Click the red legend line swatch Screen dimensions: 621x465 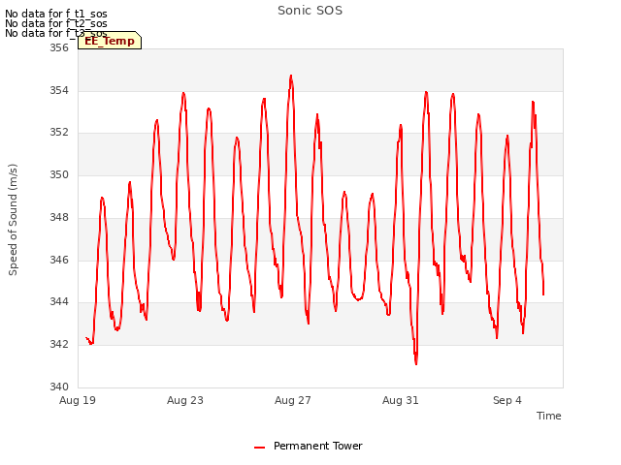pos(259,448)
